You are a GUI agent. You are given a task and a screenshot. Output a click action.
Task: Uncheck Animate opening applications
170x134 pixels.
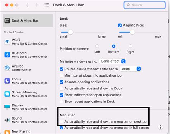61,82
